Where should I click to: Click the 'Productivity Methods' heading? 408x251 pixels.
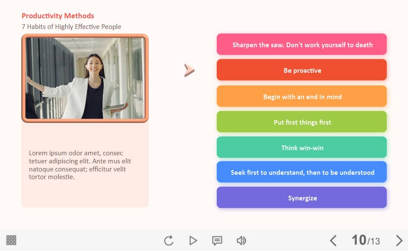click(x=58, y=16)
